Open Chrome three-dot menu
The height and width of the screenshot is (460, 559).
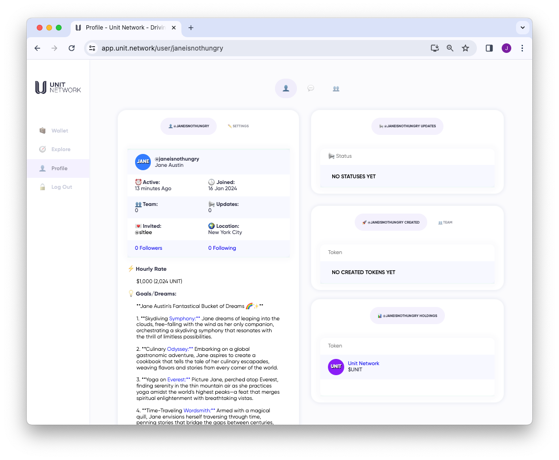[522, 48]
